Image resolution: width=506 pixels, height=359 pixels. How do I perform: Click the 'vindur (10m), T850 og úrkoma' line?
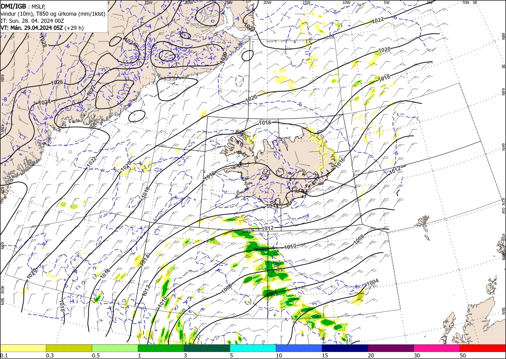coord(53,14)
